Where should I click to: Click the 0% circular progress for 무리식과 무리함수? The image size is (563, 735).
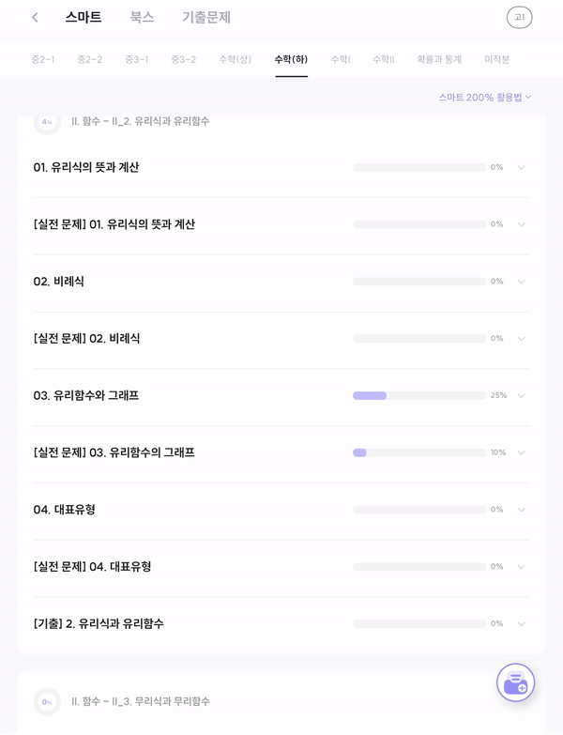click(x=47, y=702)
